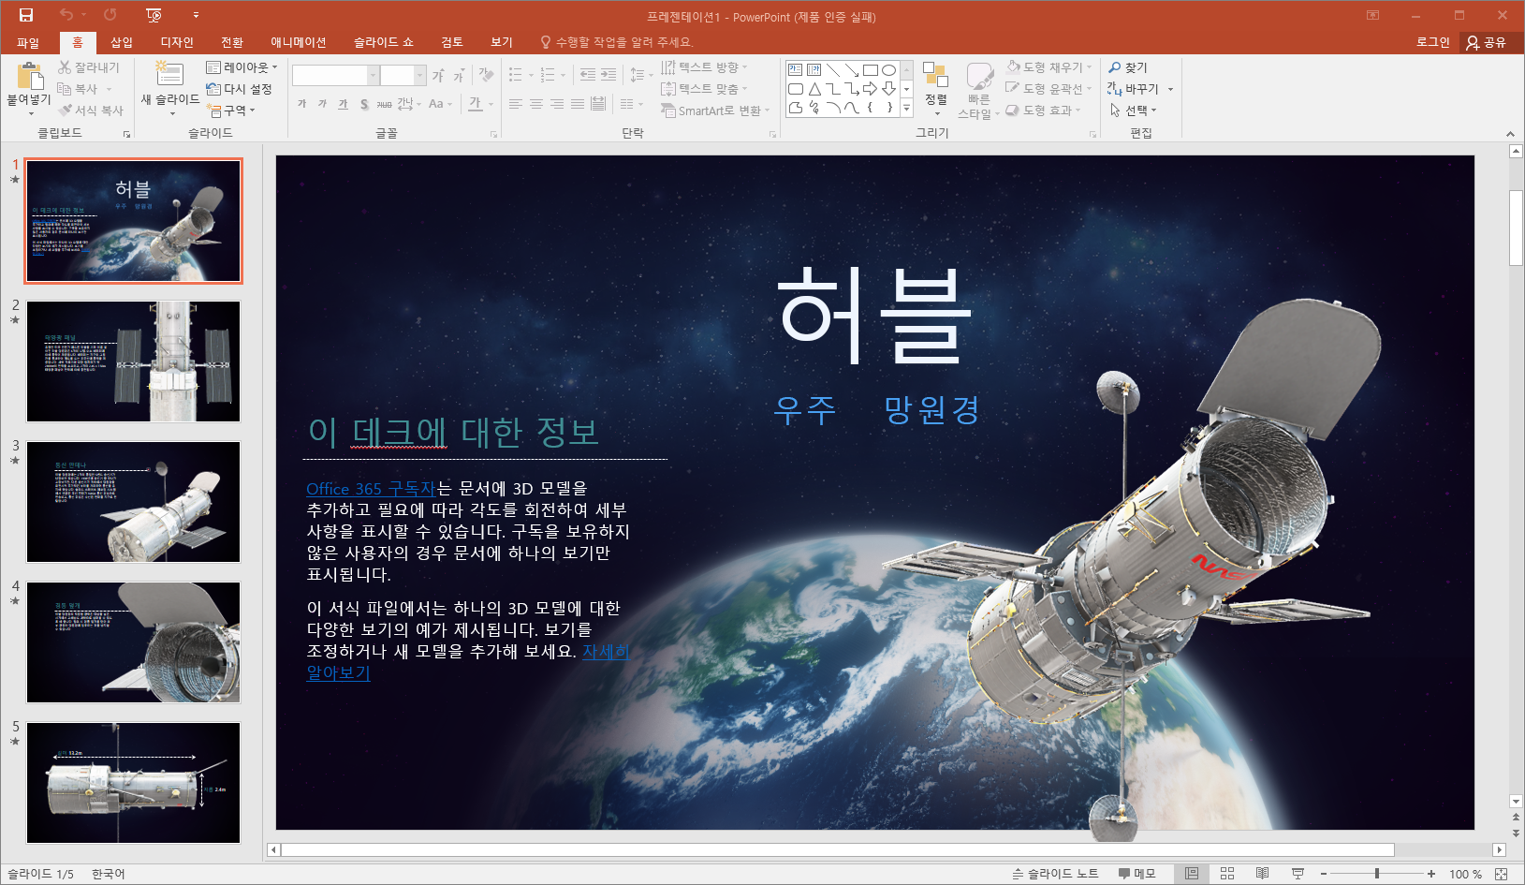Start slide show from status bar icon
Viewport: 1525px width, 885px height.
1298,874
